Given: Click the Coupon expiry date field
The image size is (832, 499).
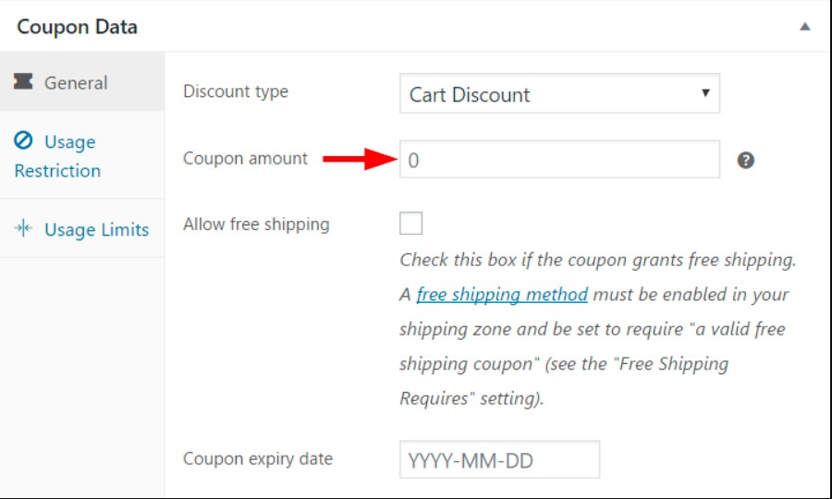Looking at the screenshot, I should [499, 460].
